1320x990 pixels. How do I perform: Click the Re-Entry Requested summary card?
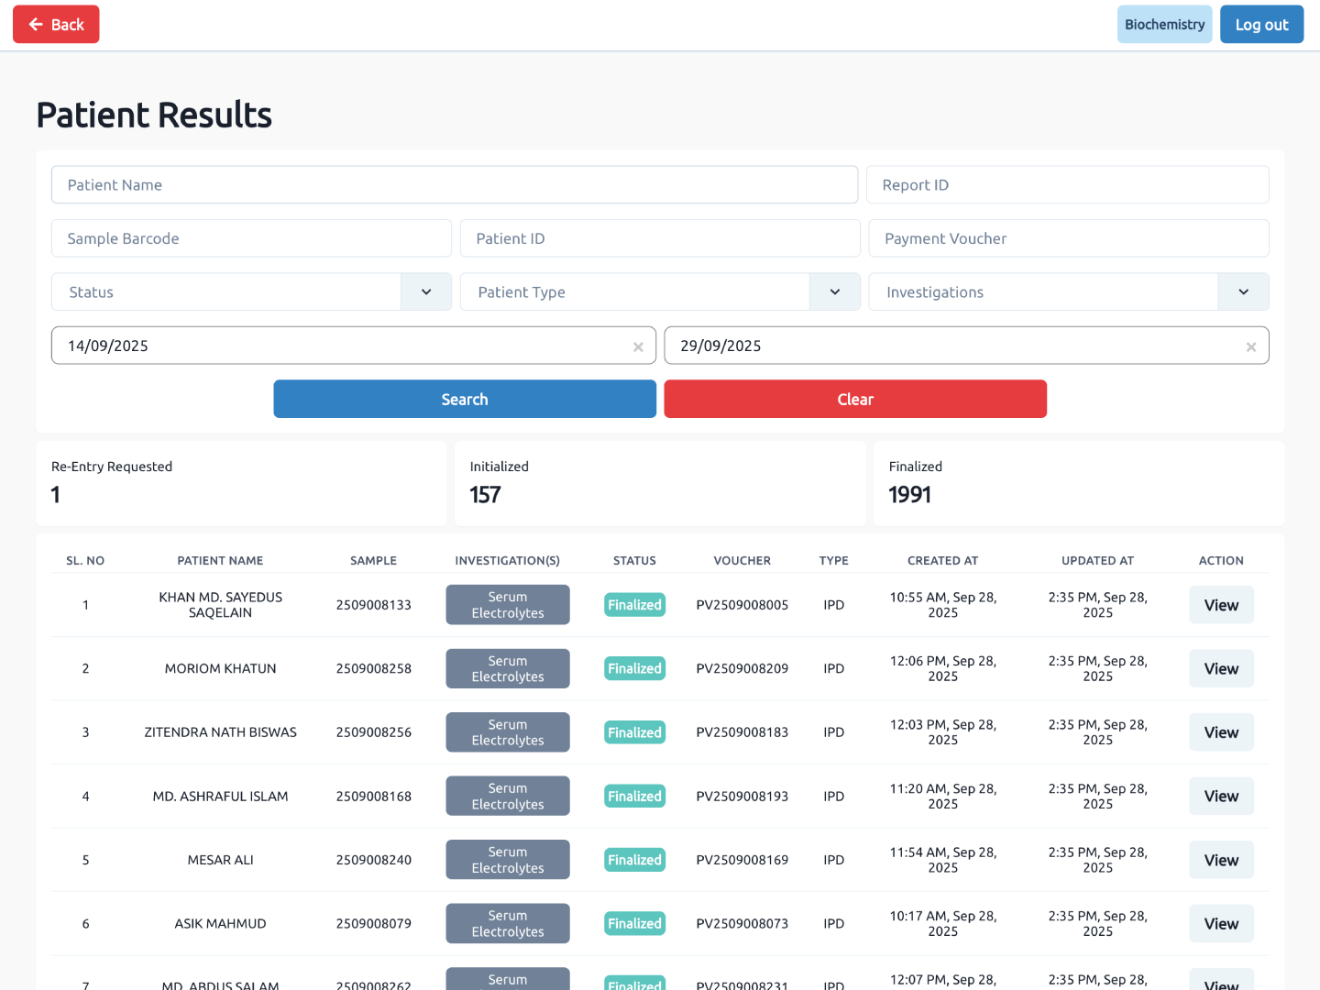[241, 483]
